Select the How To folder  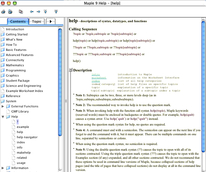tap(11, 45)
